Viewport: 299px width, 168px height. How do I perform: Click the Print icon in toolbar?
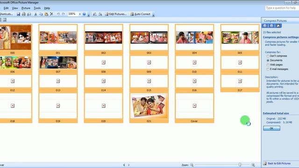pos(24,14)
